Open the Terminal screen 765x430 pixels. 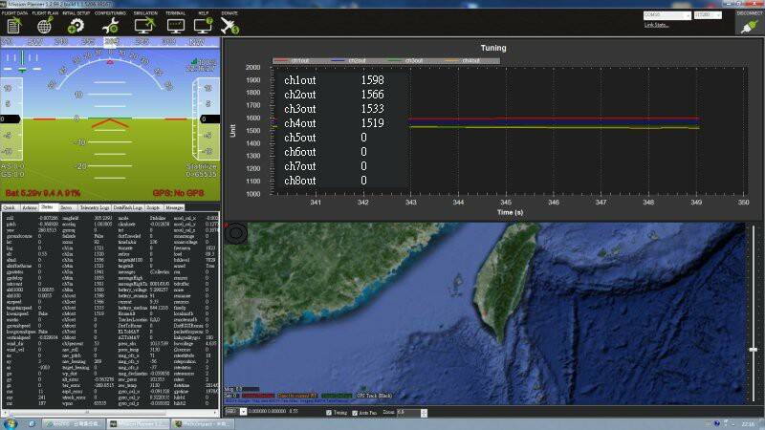(175, 24)
